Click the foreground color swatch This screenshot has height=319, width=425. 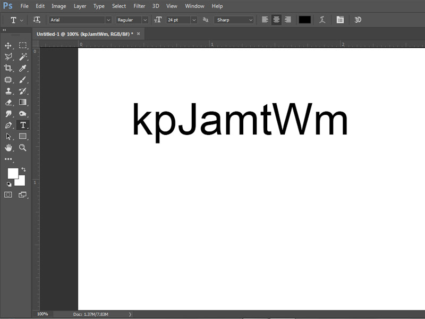13,173
